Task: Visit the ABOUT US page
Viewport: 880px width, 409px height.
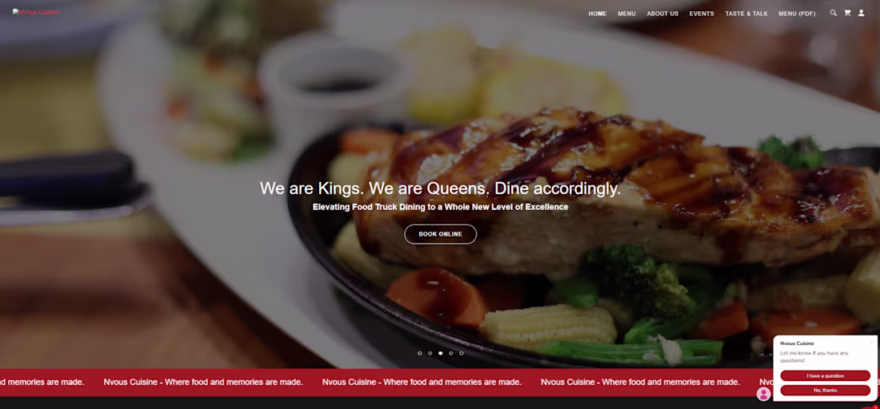Action: [x=662, y=14]
